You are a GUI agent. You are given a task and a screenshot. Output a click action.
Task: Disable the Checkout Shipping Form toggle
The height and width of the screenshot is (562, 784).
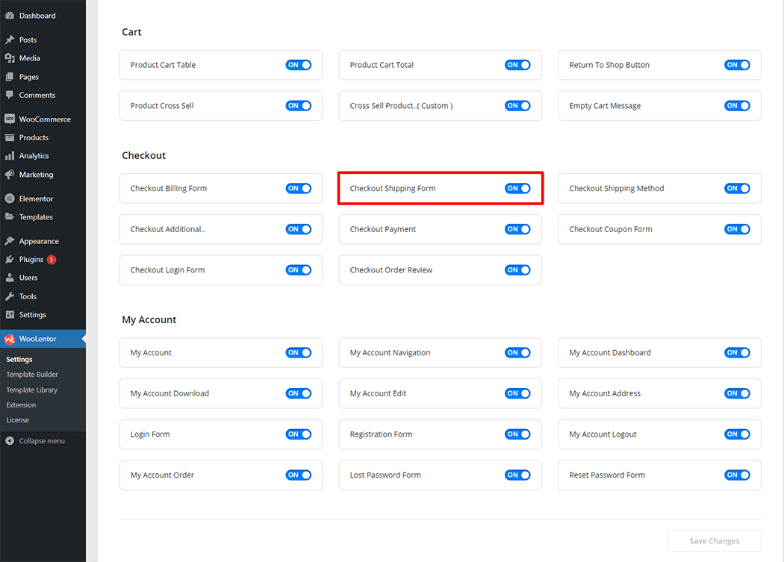[517, 189]
